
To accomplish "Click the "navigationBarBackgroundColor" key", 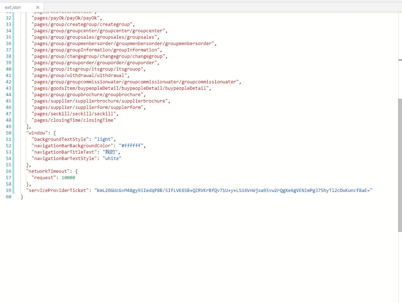I will point(72,146).
